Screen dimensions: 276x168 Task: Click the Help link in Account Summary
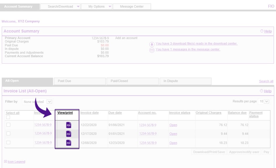point(268,31)
